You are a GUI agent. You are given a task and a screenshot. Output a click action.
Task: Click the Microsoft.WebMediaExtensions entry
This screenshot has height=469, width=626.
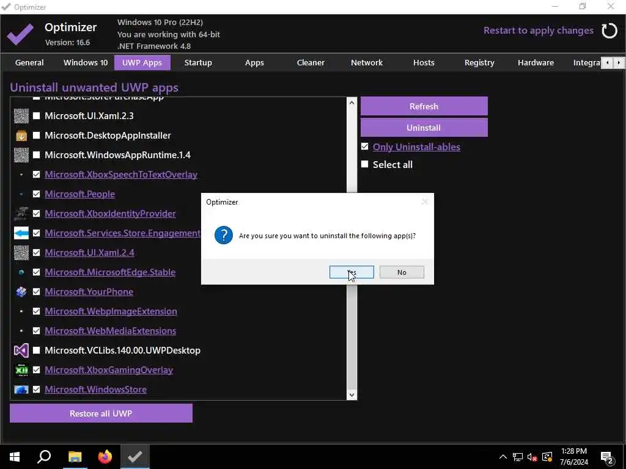point(110,331)
